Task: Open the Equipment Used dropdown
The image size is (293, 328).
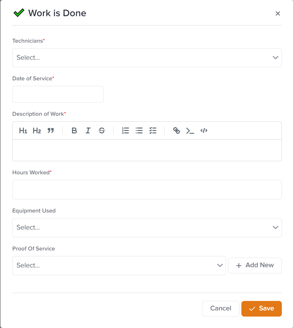Action: 147,228
